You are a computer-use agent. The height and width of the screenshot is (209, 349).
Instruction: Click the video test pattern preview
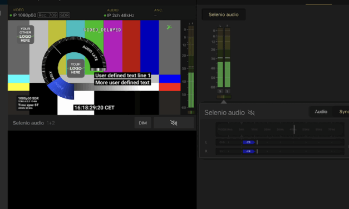94,68
